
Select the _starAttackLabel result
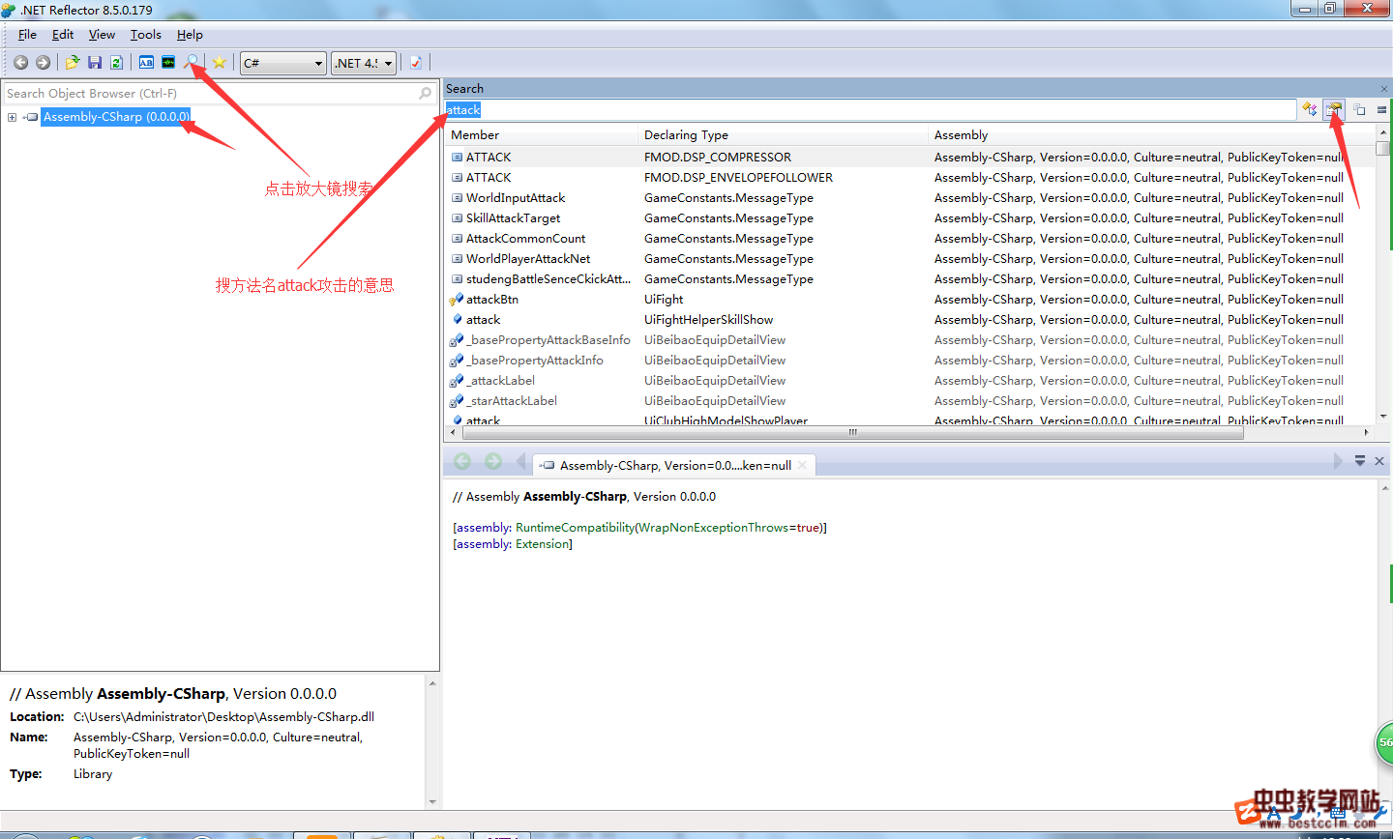(512, 401)
